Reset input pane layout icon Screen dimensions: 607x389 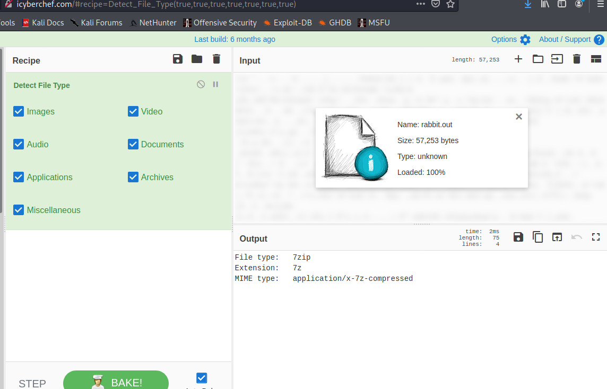pos(596,59)
